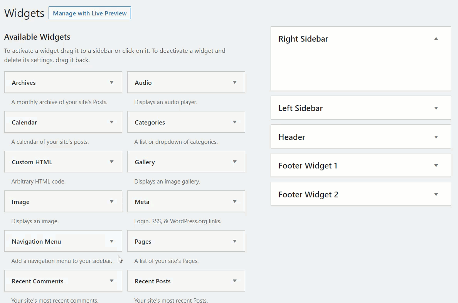Select the Archives widget title
Image resolution: width=458 pixels, height=303 pixels.
click(24, 83)
